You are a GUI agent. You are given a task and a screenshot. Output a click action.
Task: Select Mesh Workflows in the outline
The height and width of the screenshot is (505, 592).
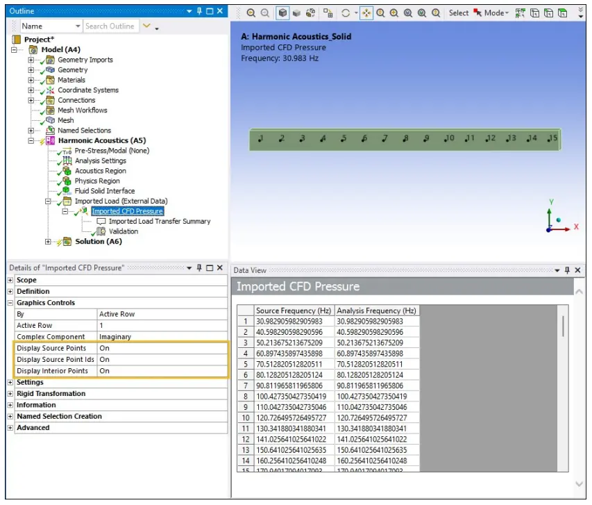tap(83, 110)
